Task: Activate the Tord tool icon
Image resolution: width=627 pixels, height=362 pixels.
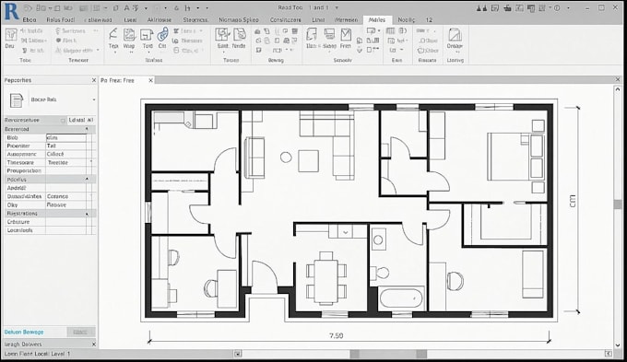Action: click(x=147, y=35)
